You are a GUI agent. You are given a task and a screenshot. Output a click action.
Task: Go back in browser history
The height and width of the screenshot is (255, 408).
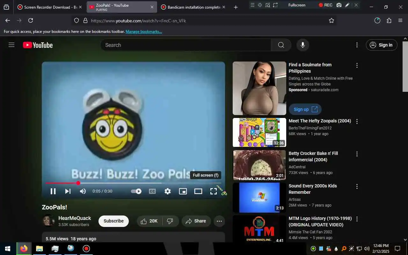pyautogui.click(x=8, y=20)
